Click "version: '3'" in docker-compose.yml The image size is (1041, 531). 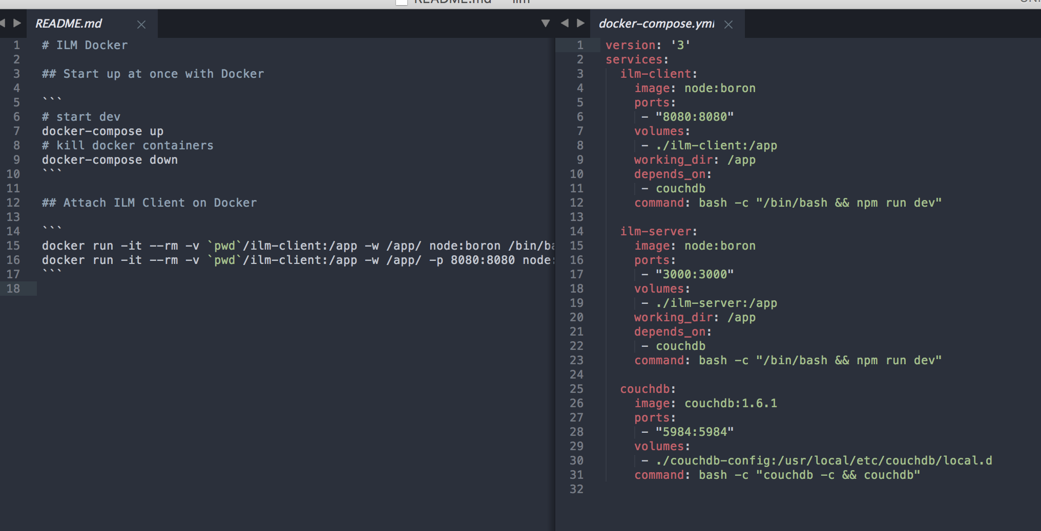[648, 45]
